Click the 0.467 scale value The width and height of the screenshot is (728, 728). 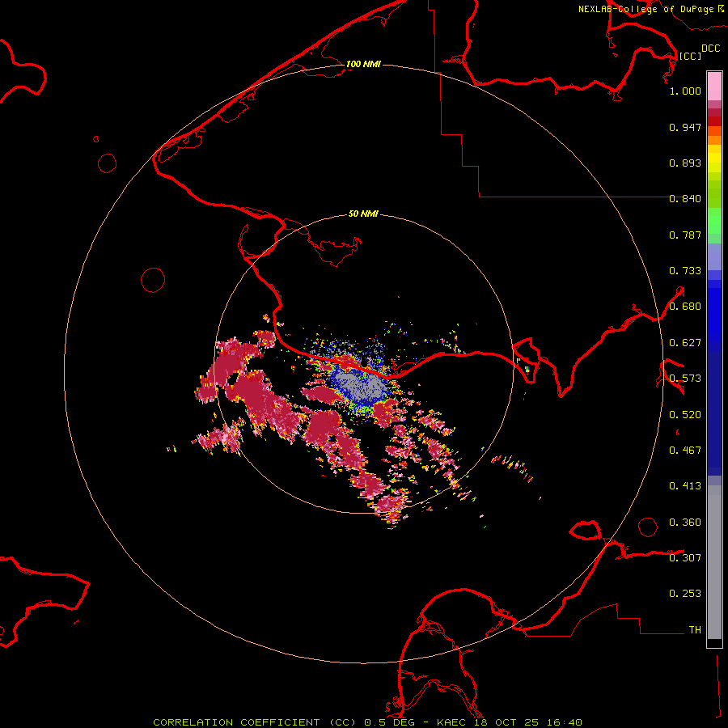coord(685,451)
